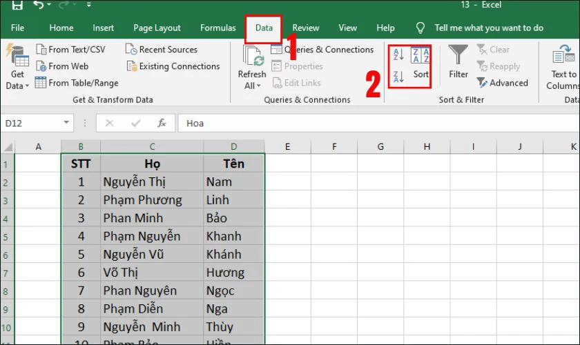Go to the Formulas tab
580x345 pixels.
[218, 28]
